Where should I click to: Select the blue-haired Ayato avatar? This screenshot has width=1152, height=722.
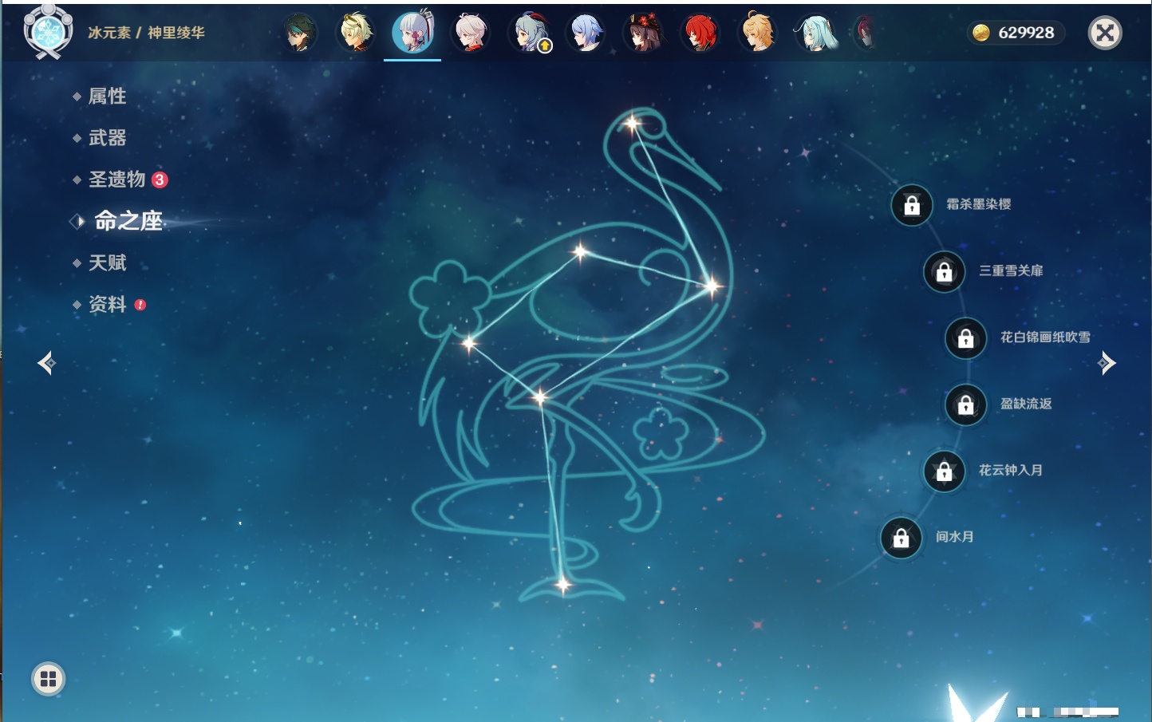[x=586, y=33]
